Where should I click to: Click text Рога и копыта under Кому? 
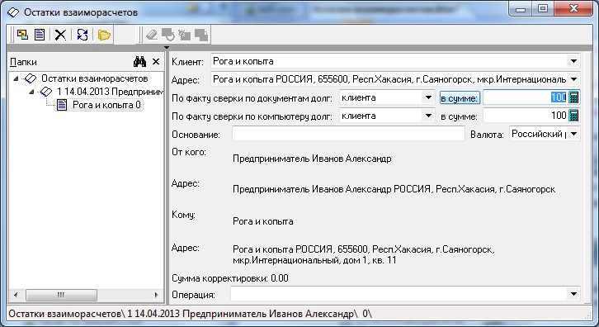[x=263, y=221]
